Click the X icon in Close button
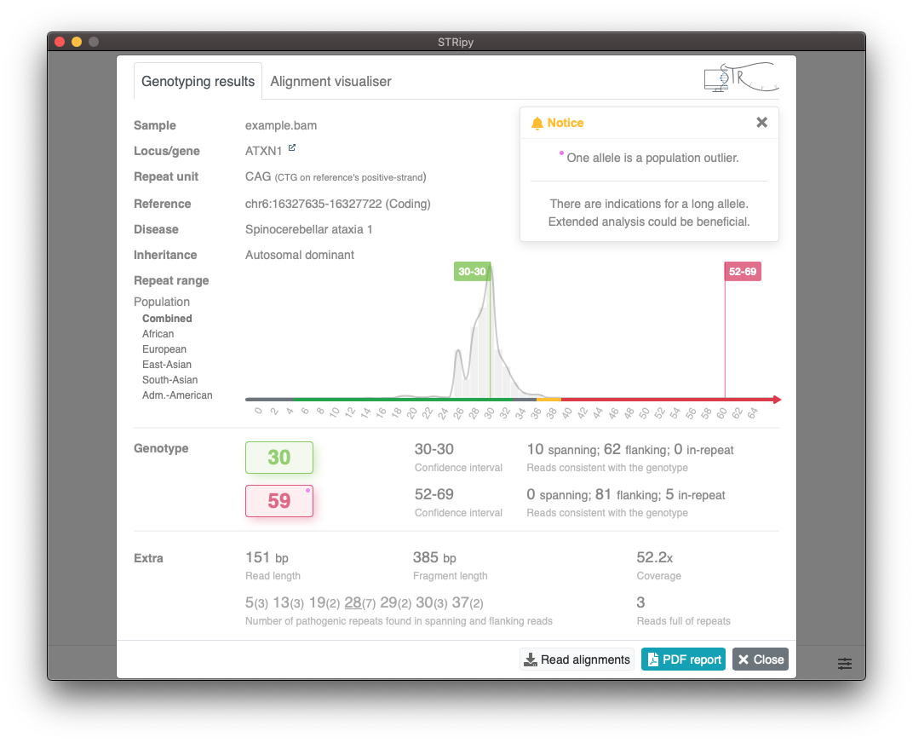 744,659
